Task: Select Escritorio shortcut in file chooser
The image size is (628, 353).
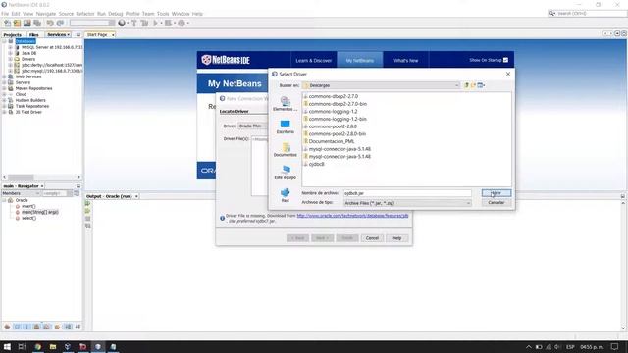Action: (x=286, y=126)
